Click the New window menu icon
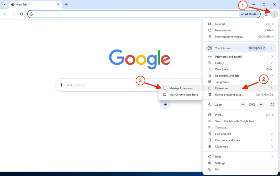This screenshot has width=280, height=176. coord(210,30)
